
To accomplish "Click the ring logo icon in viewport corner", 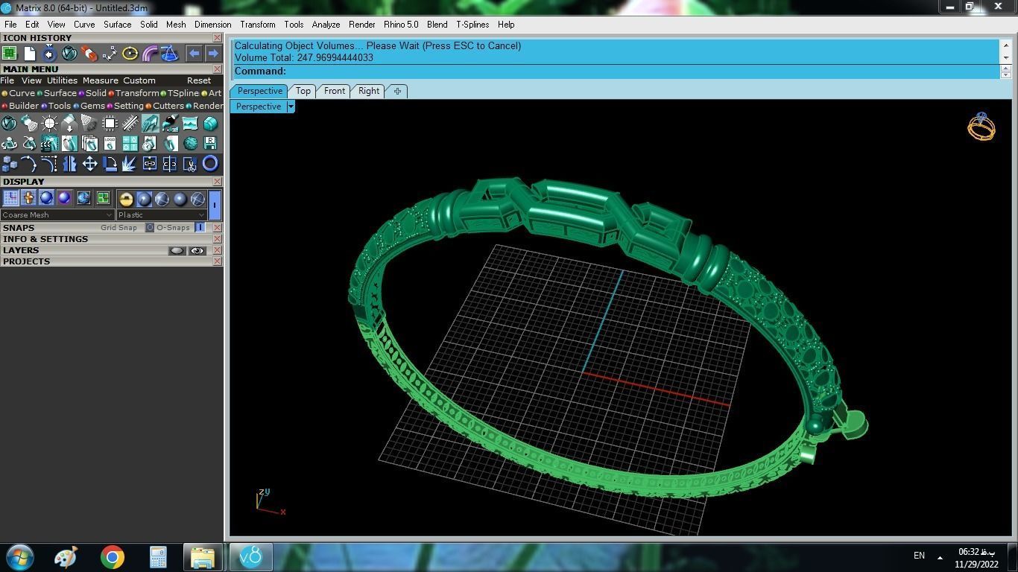I will (981, 127).
